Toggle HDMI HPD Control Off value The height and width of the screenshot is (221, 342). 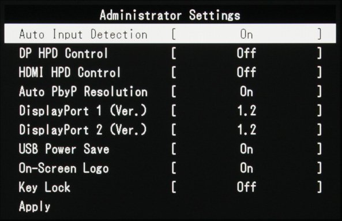246,73
